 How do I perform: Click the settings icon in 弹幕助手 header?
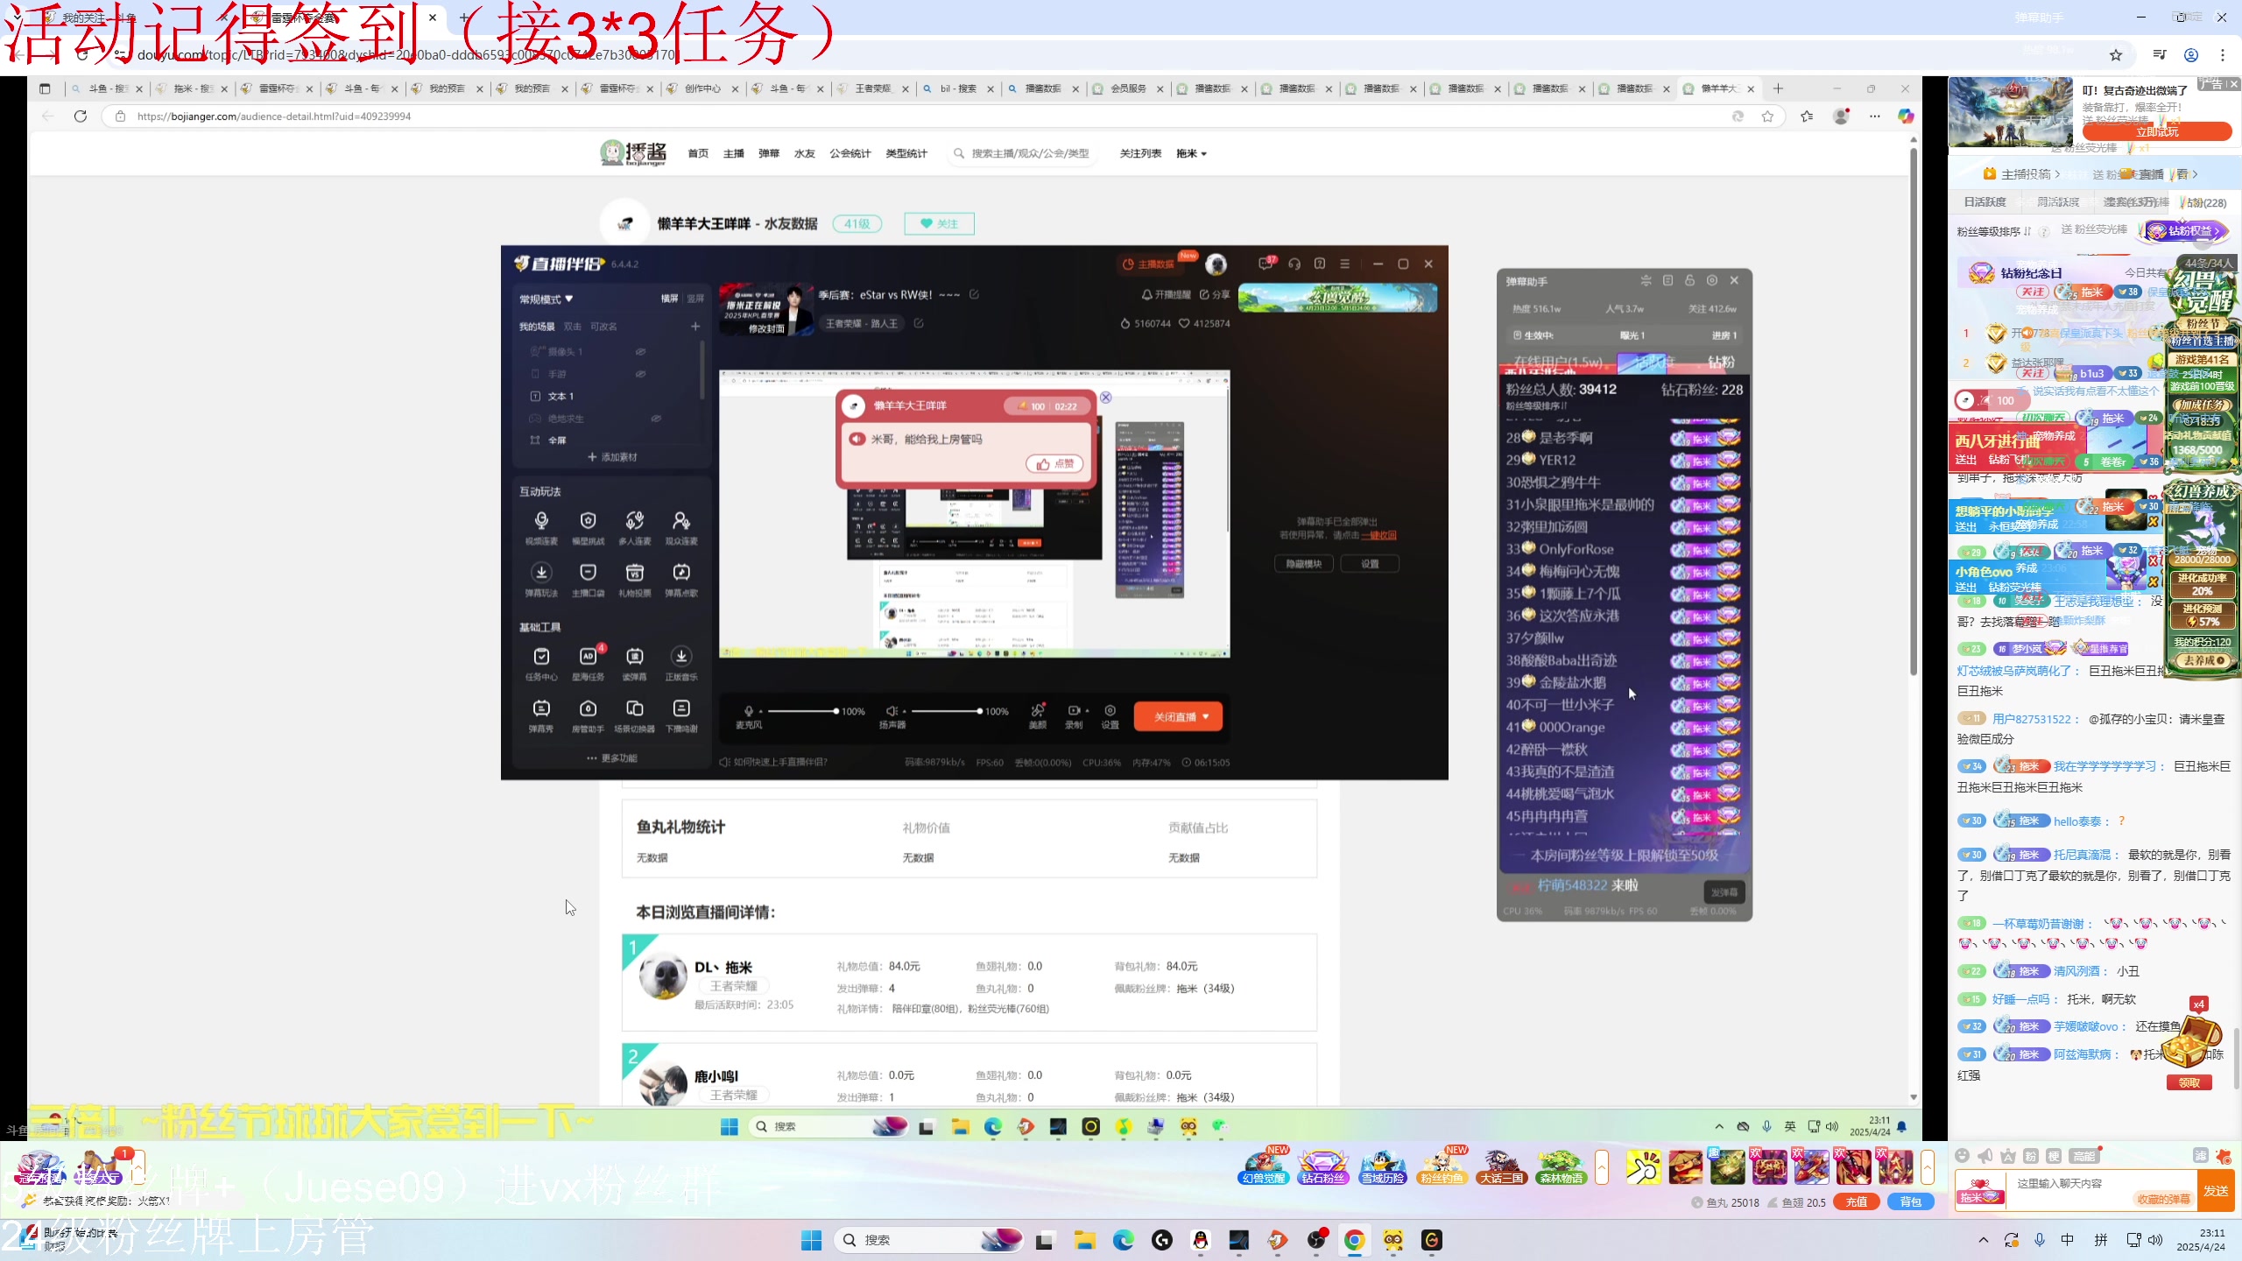(x=1712, y=280)
